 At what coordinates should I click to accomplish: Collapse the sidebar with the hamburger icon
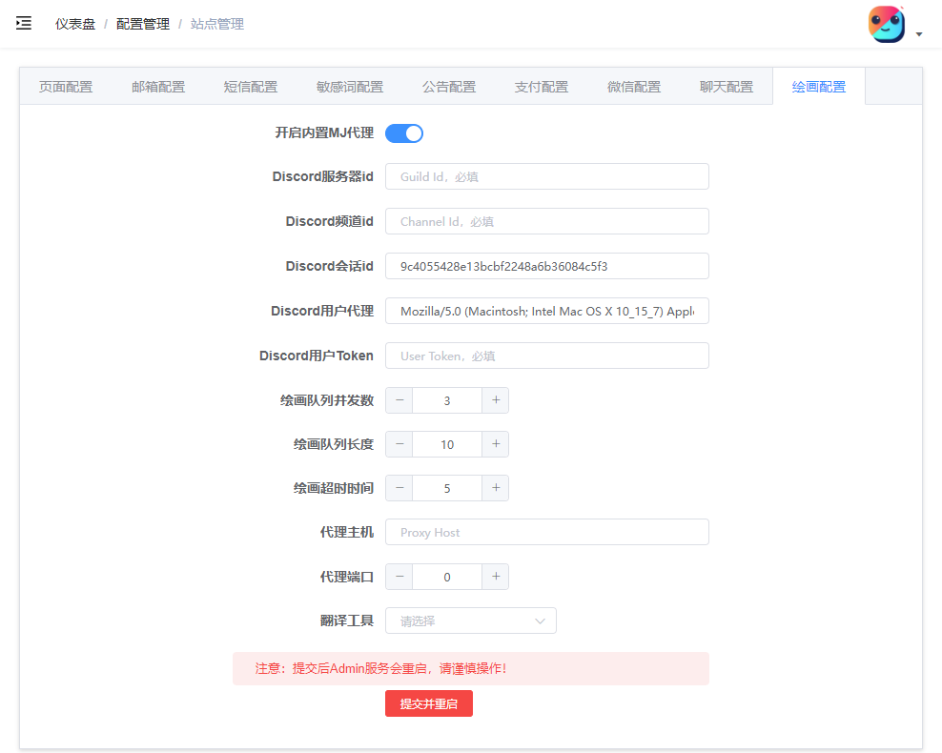click(24, 24)
